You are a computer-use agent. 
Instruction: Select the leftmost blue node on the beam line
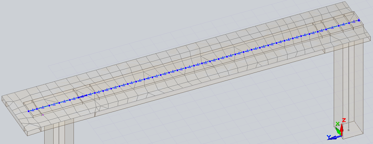tap(29, 111)
